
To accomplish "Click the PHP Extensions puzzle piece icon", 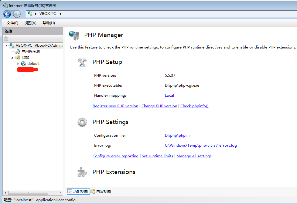I will click(82, 172).
